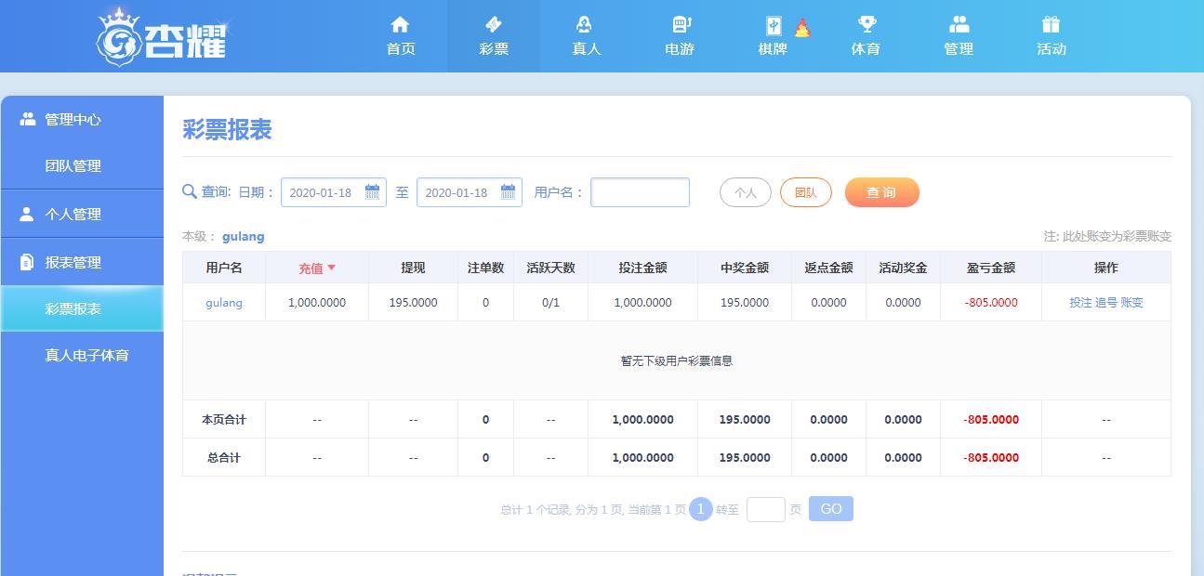Click the 电游 slot machine icon

click(x=681, y=24)
